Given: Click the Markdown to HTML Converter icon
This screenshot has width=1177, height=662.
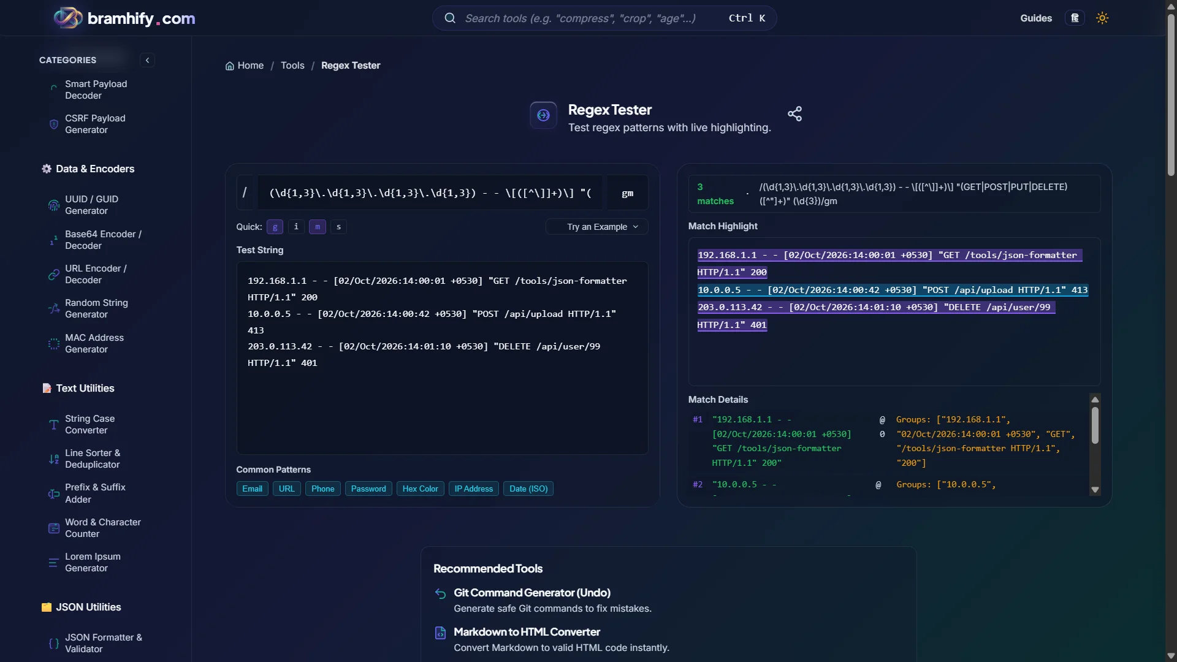Looking at the screenshot, I should [x=440, y=633].
